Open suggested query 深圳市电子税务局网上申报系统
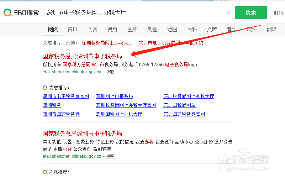The image size is (285, 178). coord(171,43)
